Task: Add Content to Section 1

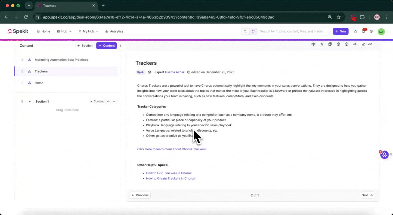Action: point(97,102)
